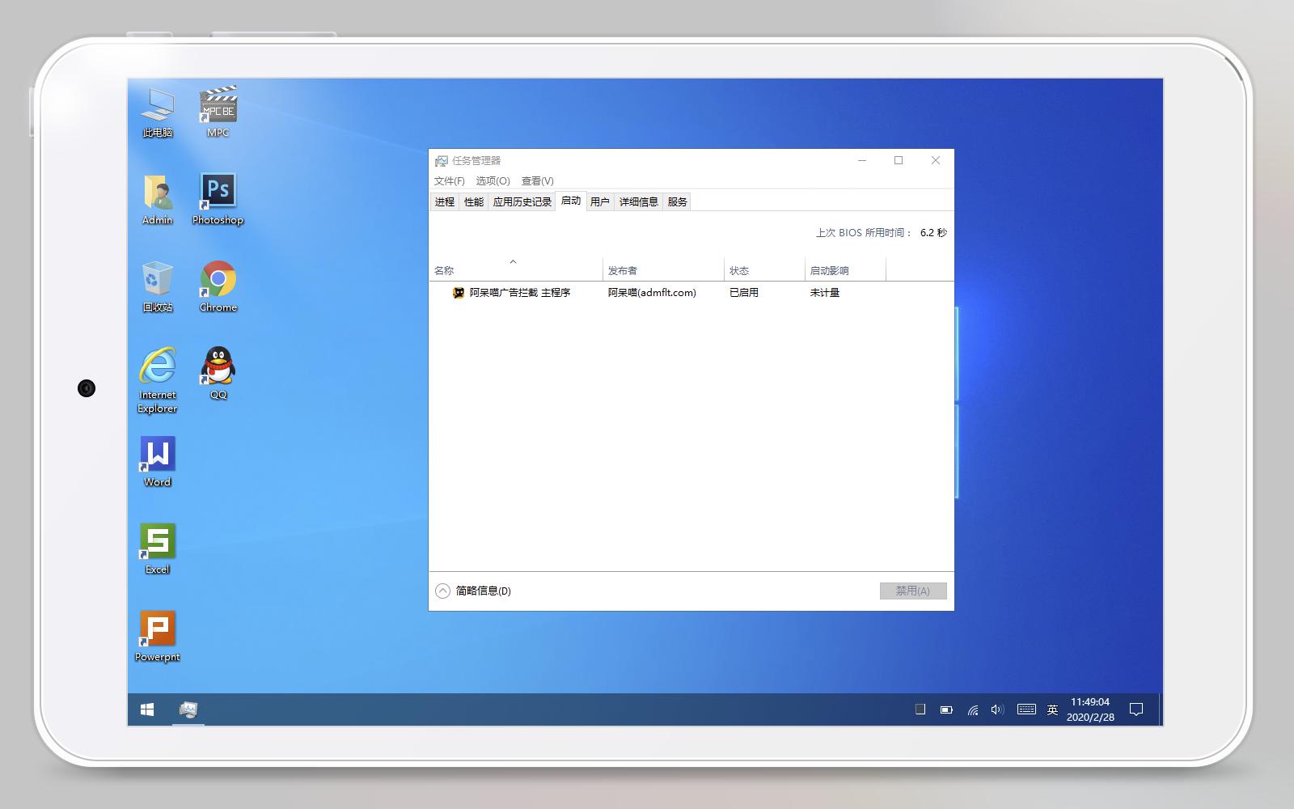Viewport: 1294px width, 809px height.
Task: Switch to the 详细信息 tab
Action: tap(636, 201)
